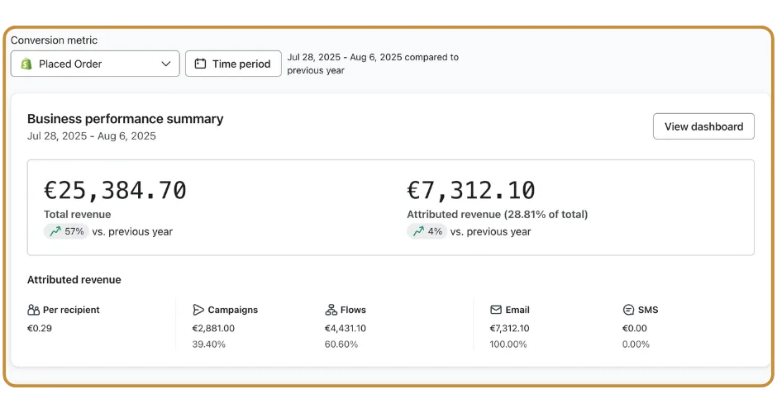Click the €0.00 SMS value
The height and width of the screenshot is (413, 777).
635,328
